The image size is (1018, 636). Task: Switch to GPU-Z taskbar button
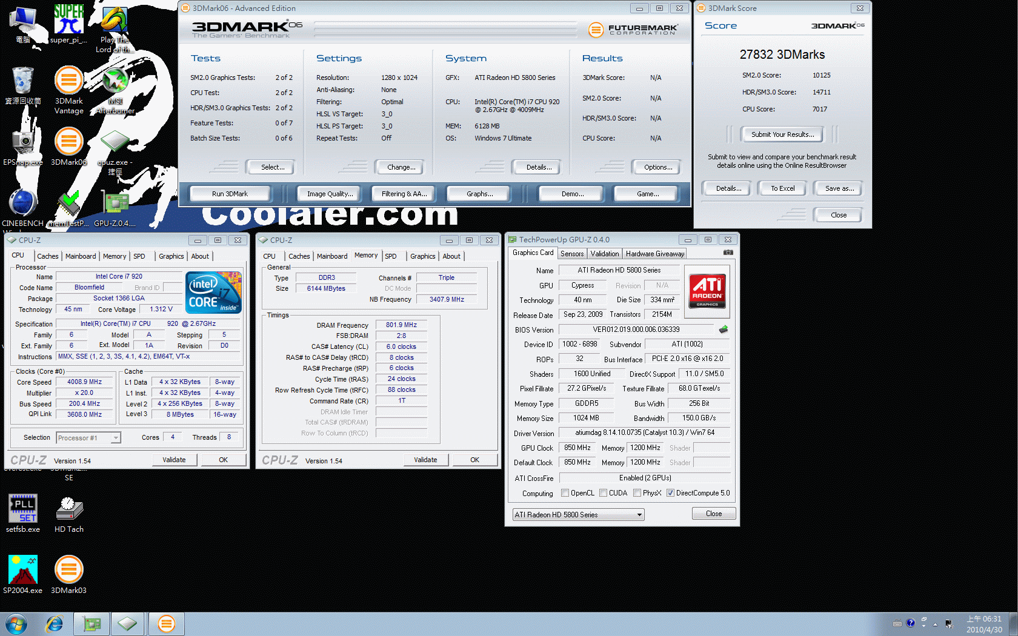click(91, 624)
